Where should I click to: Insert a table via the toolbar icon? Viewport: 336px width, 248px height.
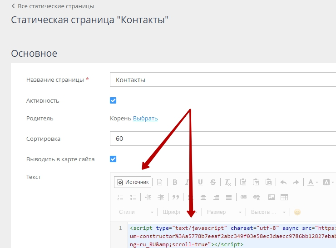pyautogui.click(x=284, y=197)
